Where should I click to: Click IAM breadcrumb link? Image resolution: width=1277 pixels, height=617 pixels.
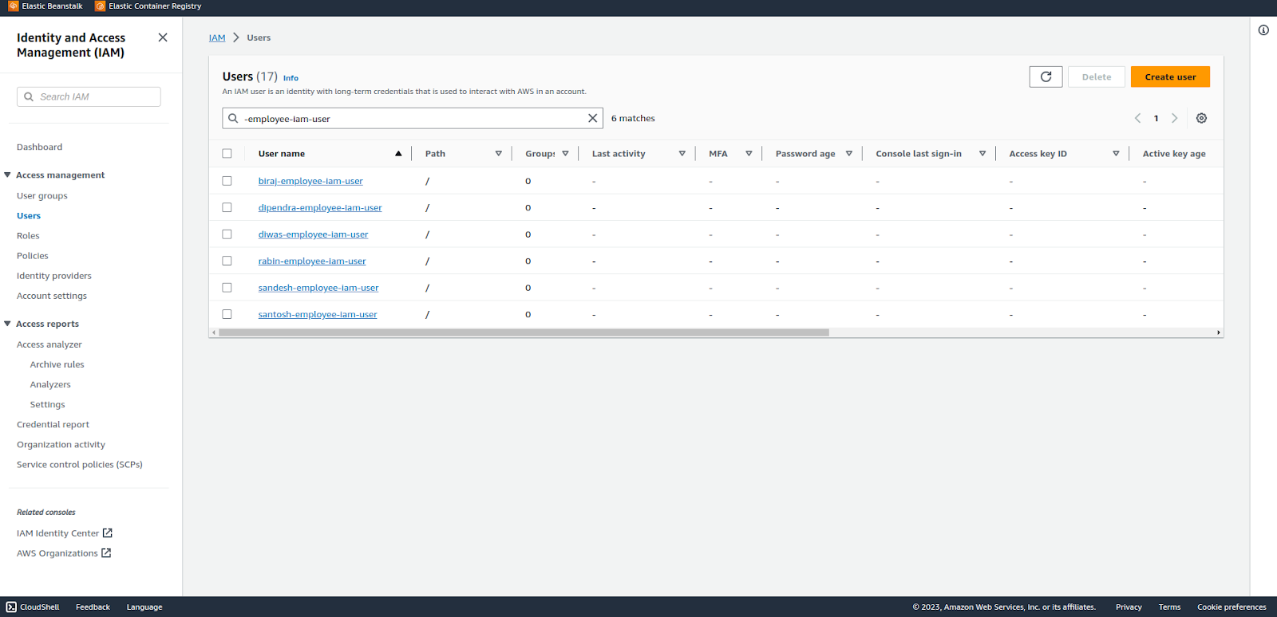217,37
